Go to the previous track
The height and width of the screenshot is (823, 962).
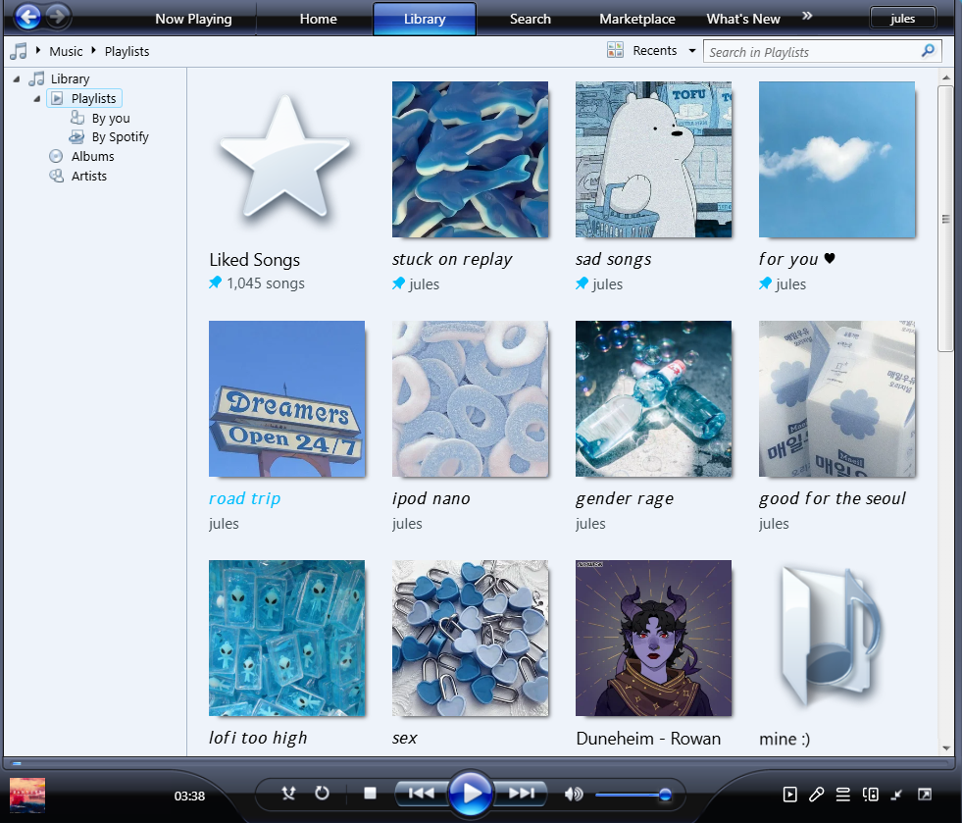tap(421, 794)
